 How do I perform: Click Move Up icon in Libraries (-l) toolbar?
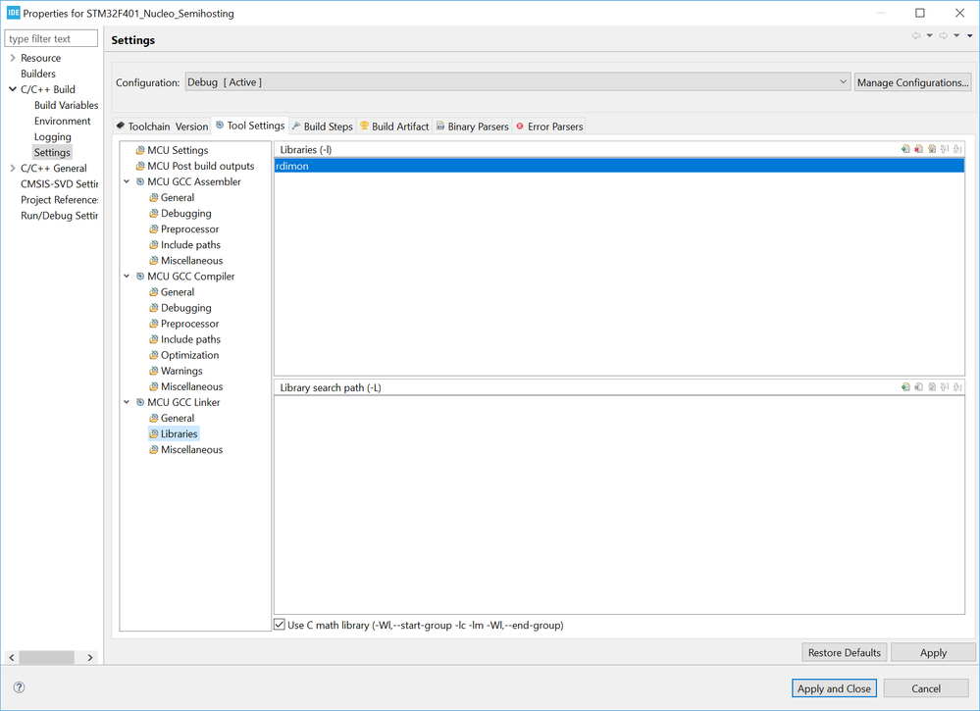point(945,150)
